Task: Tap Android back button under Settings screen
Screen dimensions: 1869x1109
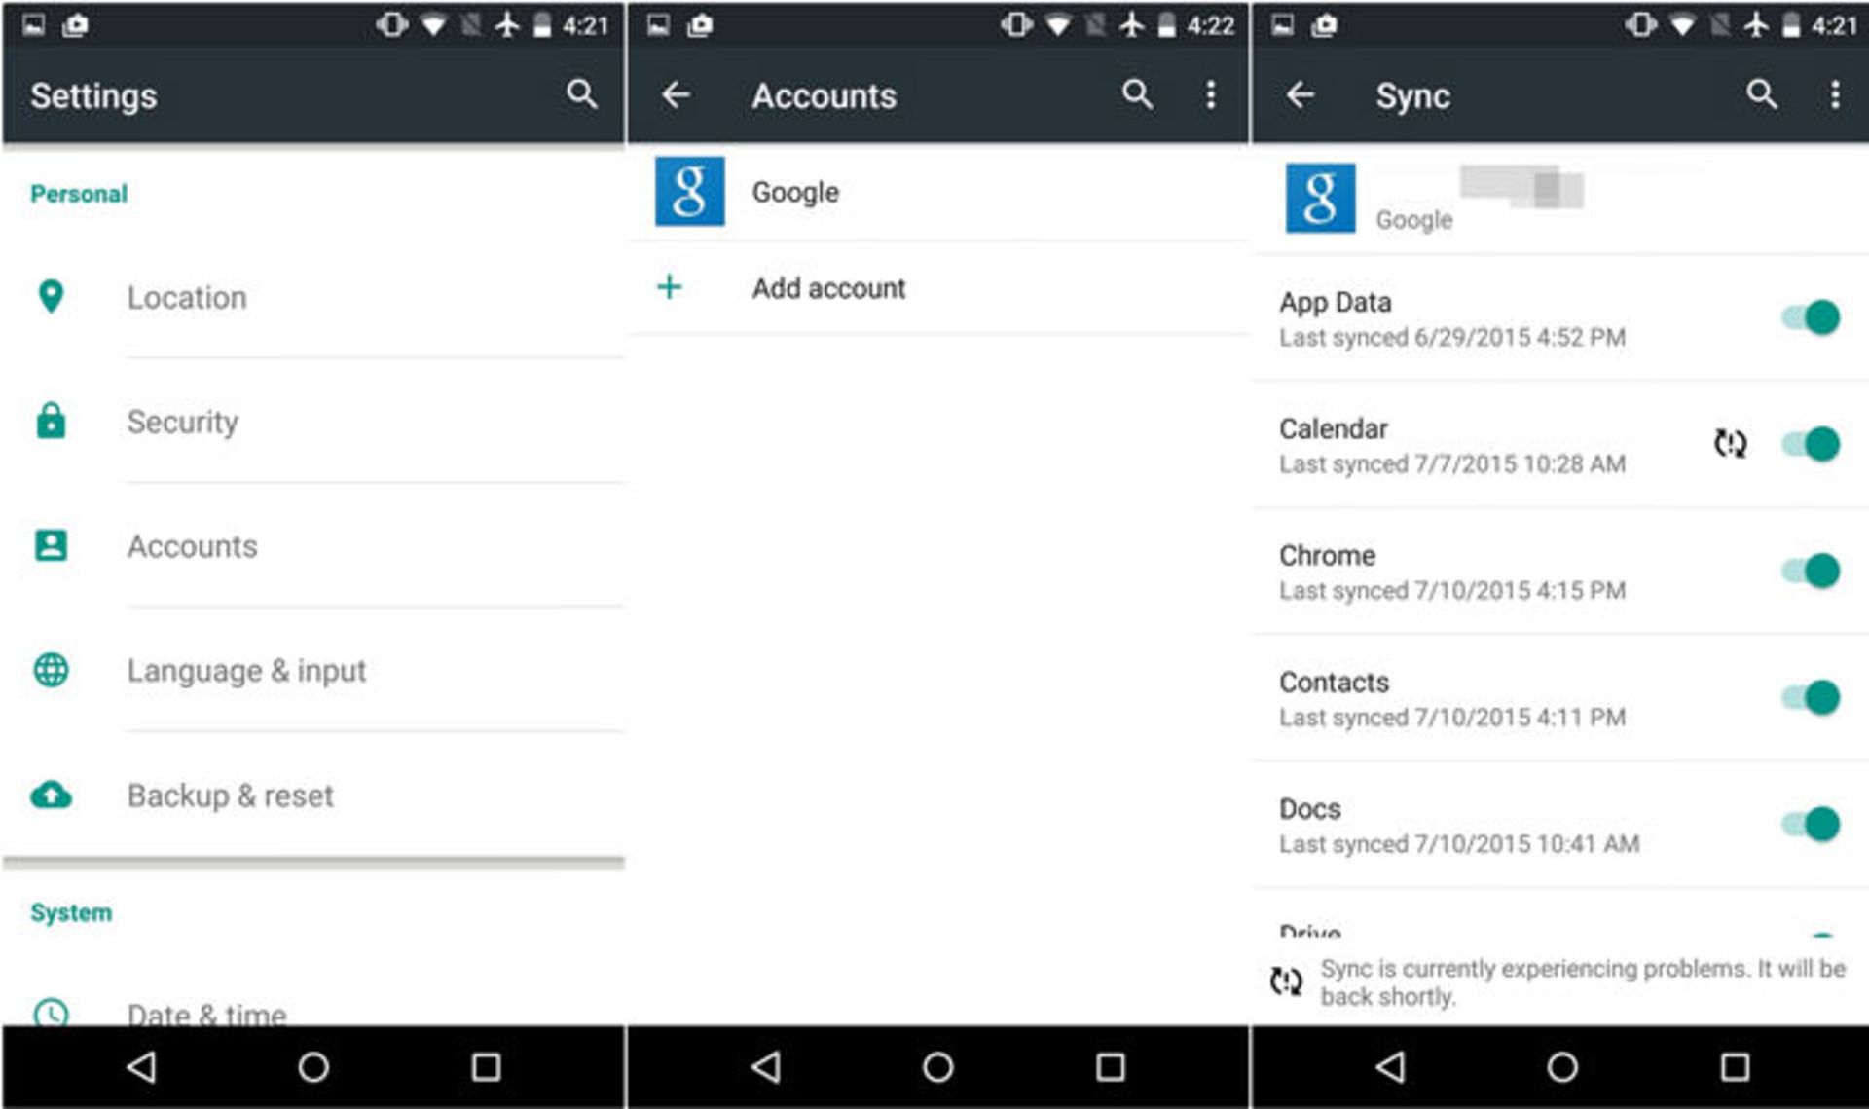Action: 142,1067
